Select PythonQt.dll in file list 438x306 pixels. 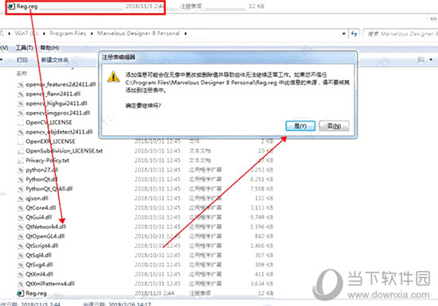[41, 179]
